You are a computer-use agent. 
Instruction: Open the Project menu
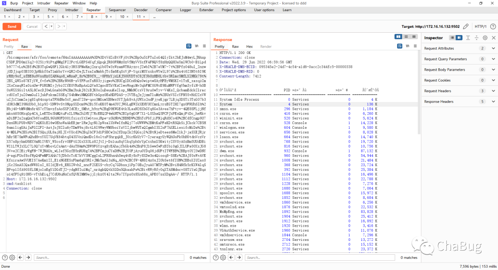(x=27, y=3)
